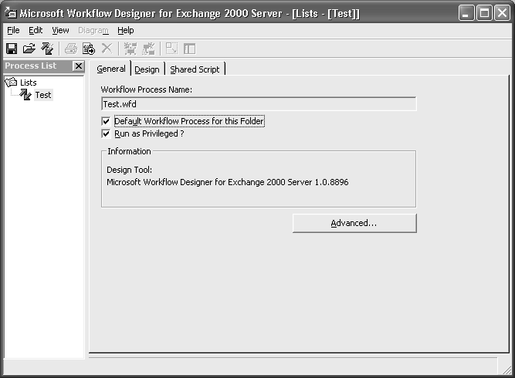Toggle the process list pane toolbar icon
Image resolution: width=515 pixels, height=378 pixels.
click(x=189, y=49)
